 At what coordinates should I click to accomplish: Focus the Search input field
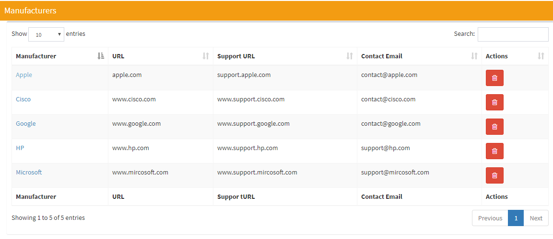coord(513,34)
